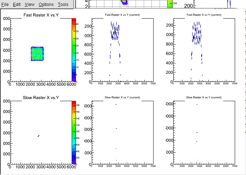This screenshot has height=175, width=246.
Task: Click the Slow Raster color palette bar
Action: 74,133
